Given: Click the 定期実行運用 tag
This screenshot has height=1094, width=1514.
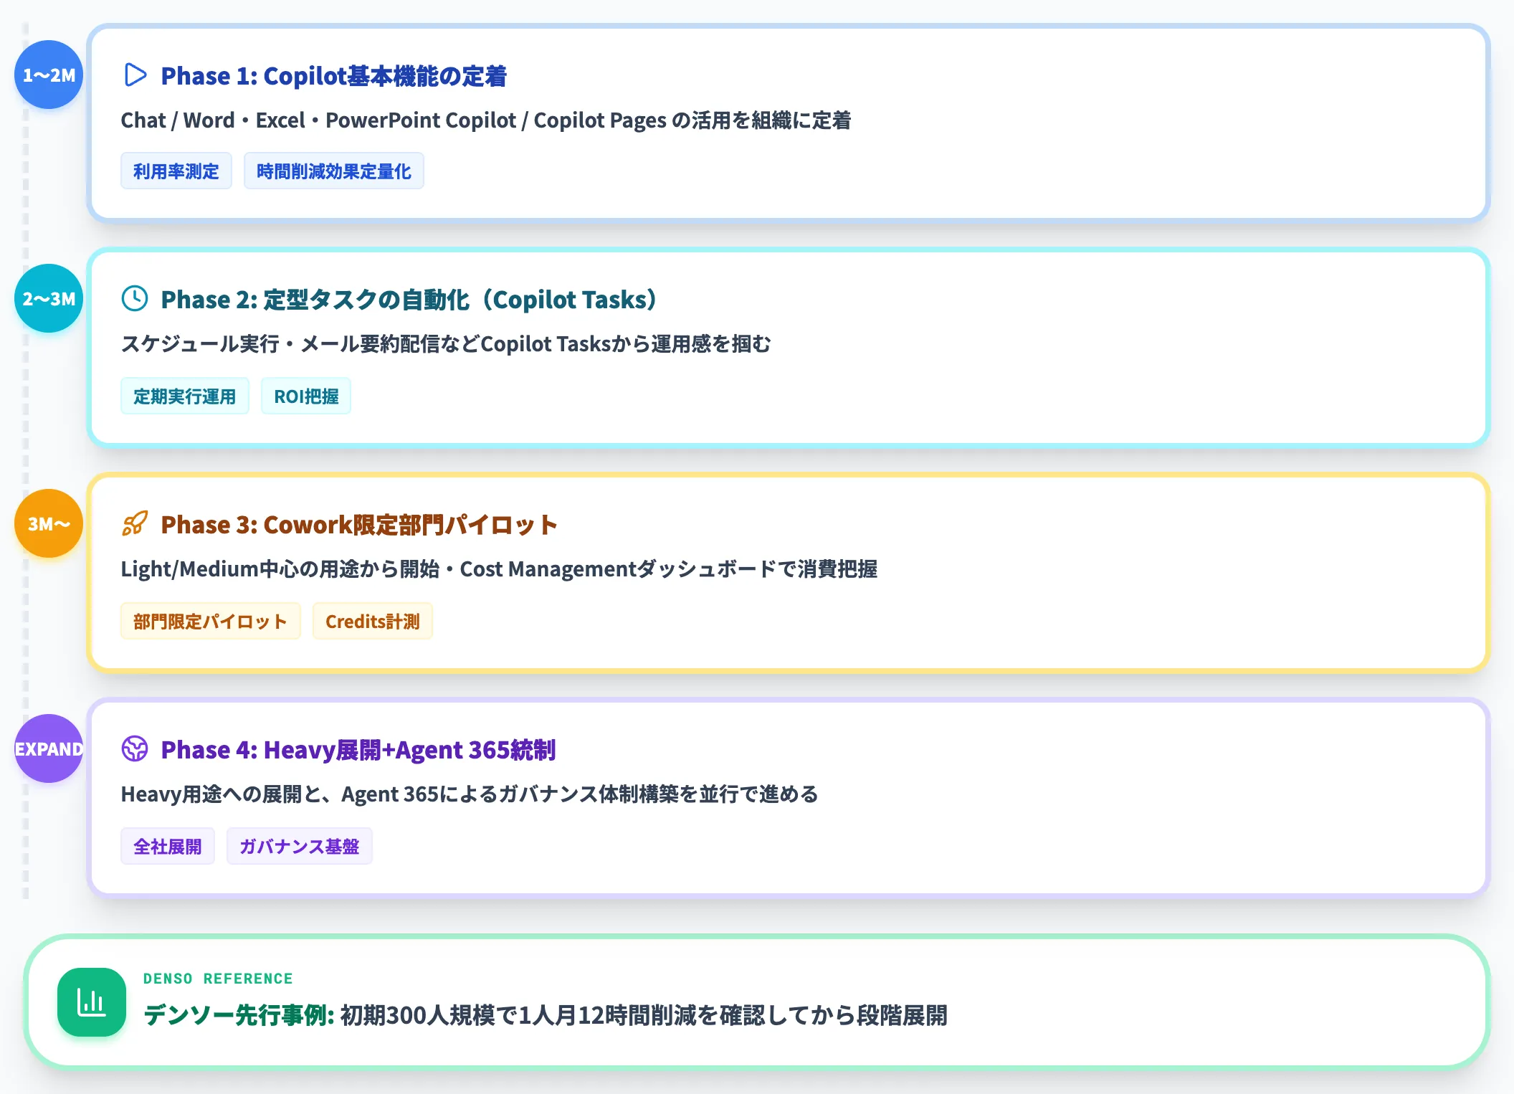Looking at the screenshot, I should click(x=185, y=396).
